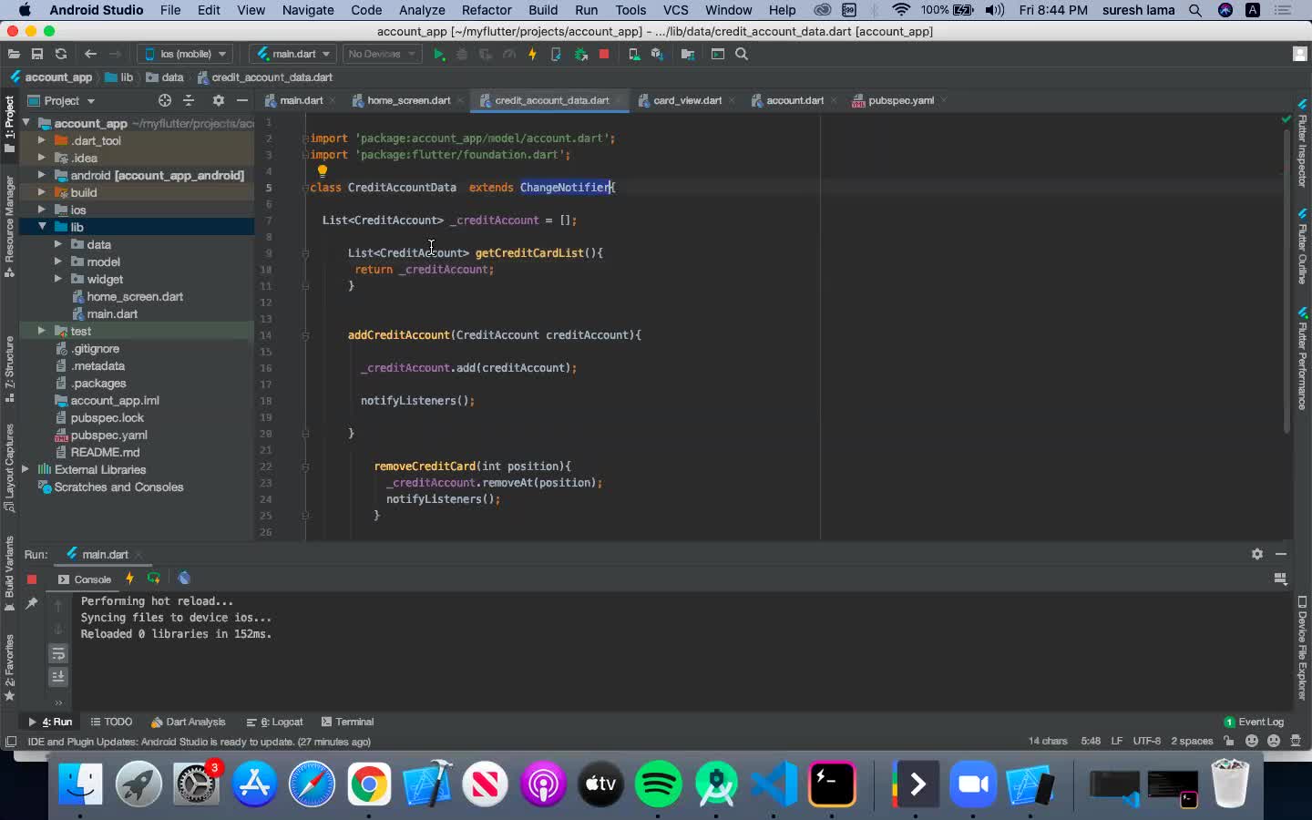The height and width of the screenshot is (820, 1312).
Task: Click the Sync/refresh icon in toolbar
Action: point(61,54)
